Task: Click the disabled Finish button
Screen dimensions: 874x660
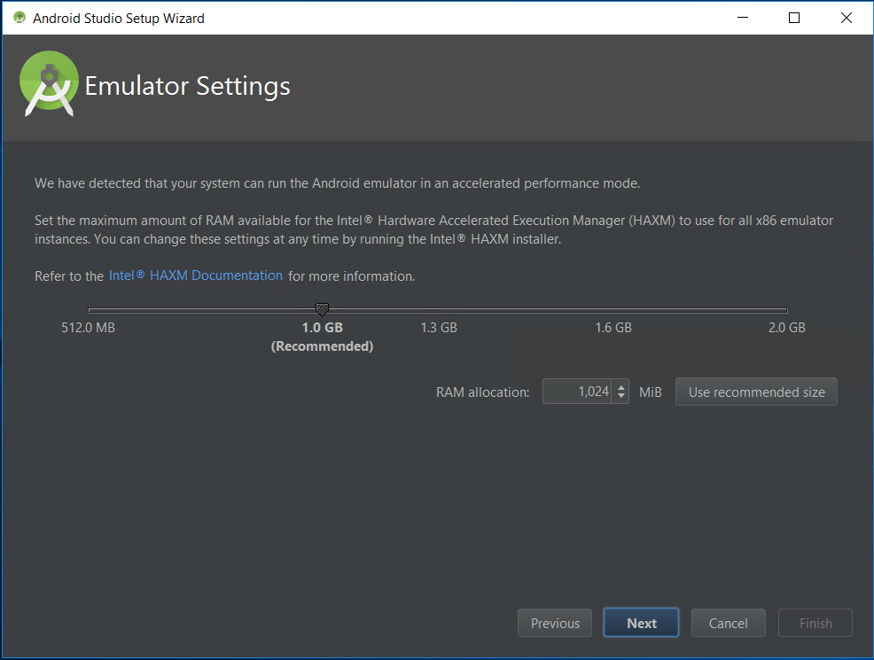Action: (815, 623)
